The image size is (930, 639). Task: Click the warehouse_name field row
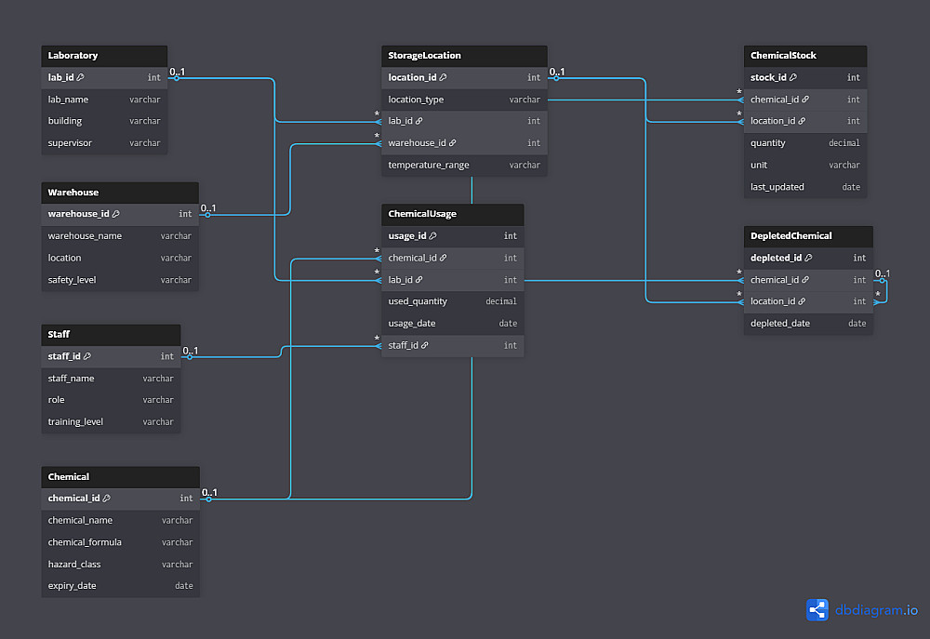point(120,236)
